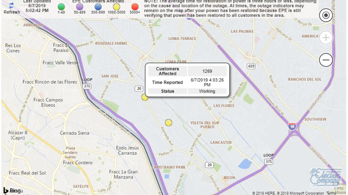Click the Refresh icon
The height and width of the screenshot is (195, 348).
12,6
